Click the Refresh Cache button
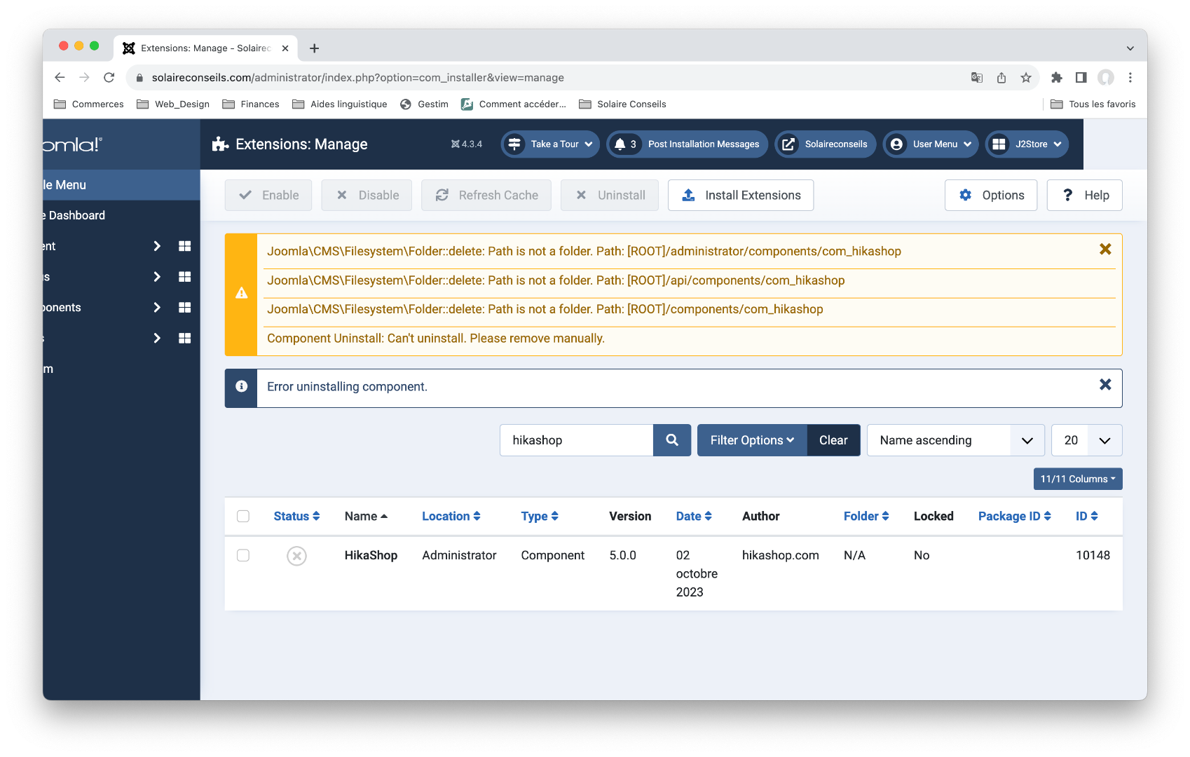 486,196
